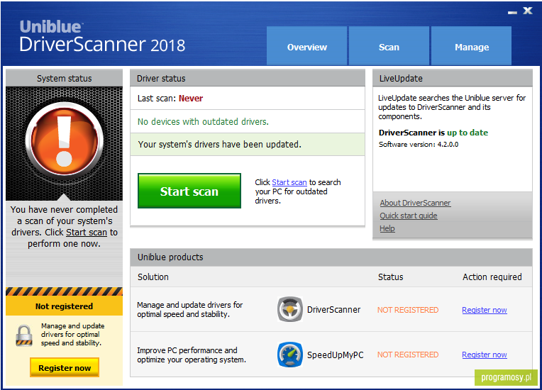
Task: Click the DriverScanner steering wheel product icon
Action: click(289, 309)
